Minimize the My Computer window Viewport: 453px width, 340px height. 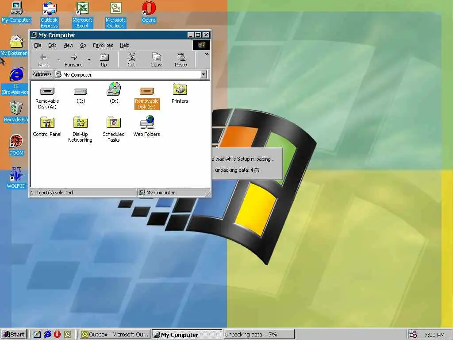tap(191, 35)
